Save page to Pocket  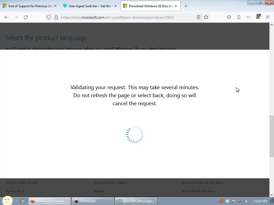click(x=229, y=17)
